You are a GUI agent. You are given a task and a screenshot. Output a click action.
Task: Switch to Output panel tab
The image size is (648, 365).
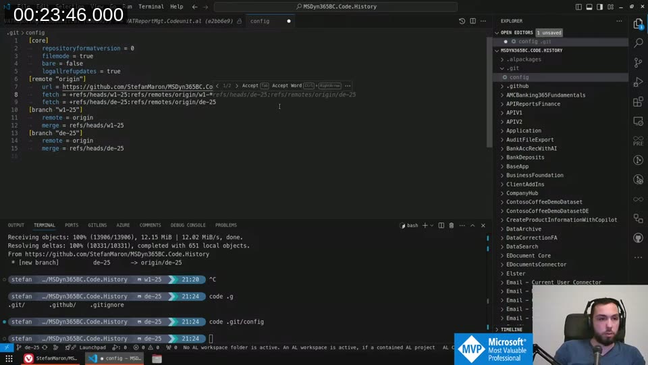tap(16, 225)
